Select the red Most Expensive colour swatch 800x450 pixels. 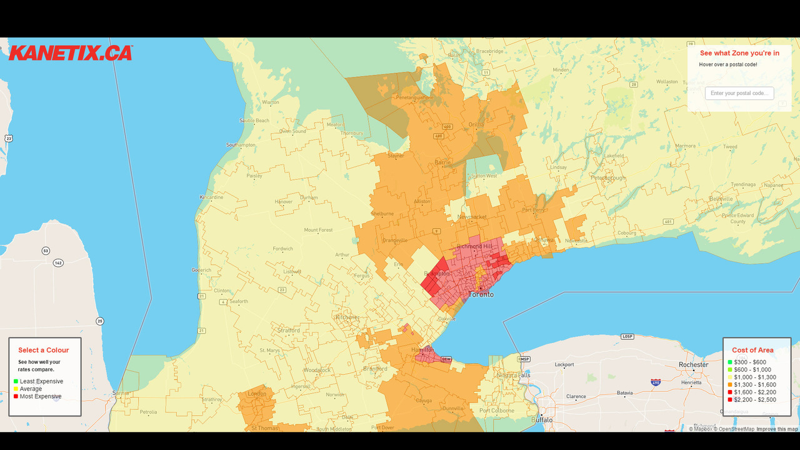coord(16,396)
